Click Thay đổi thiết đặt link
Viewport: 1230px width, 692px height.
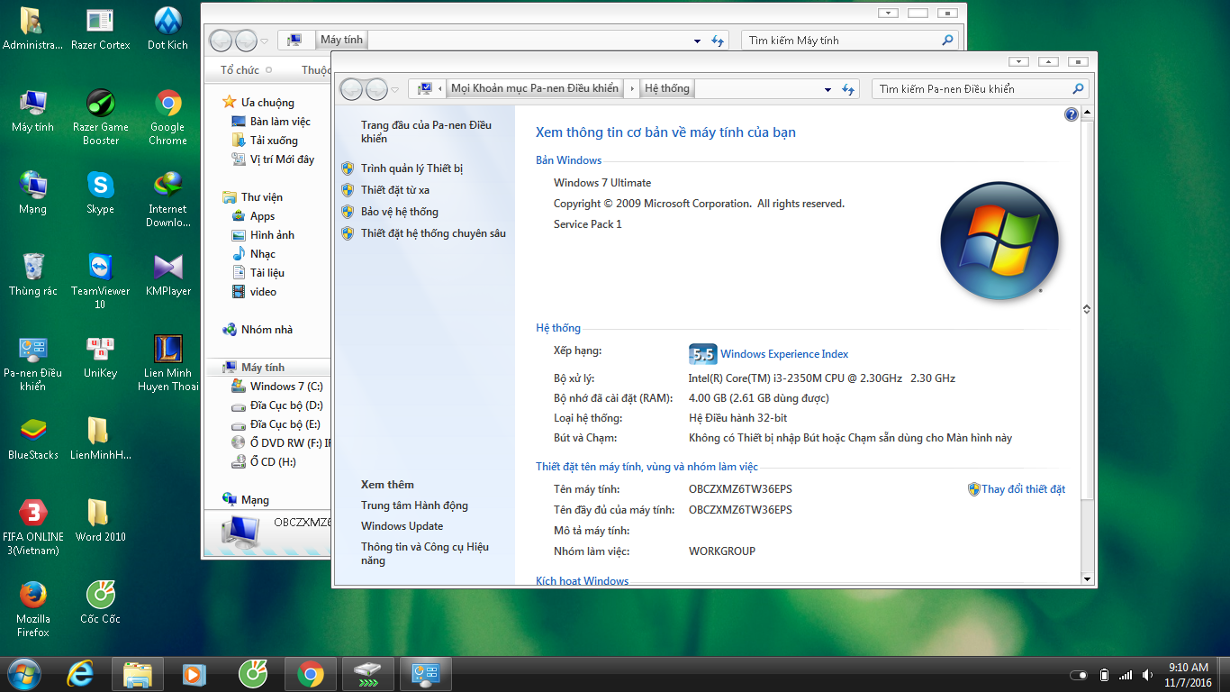click(1023, 489)
